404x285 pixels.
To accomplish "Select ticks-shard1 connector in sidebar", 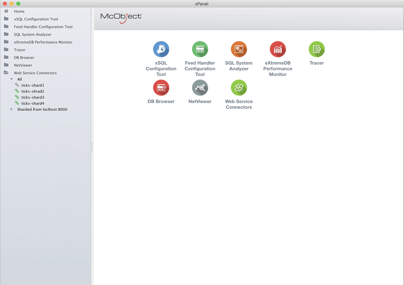I will tap(33, 85).
